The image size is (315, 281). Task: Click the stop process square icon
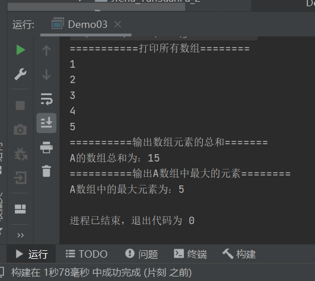click(x=21, y=105)
